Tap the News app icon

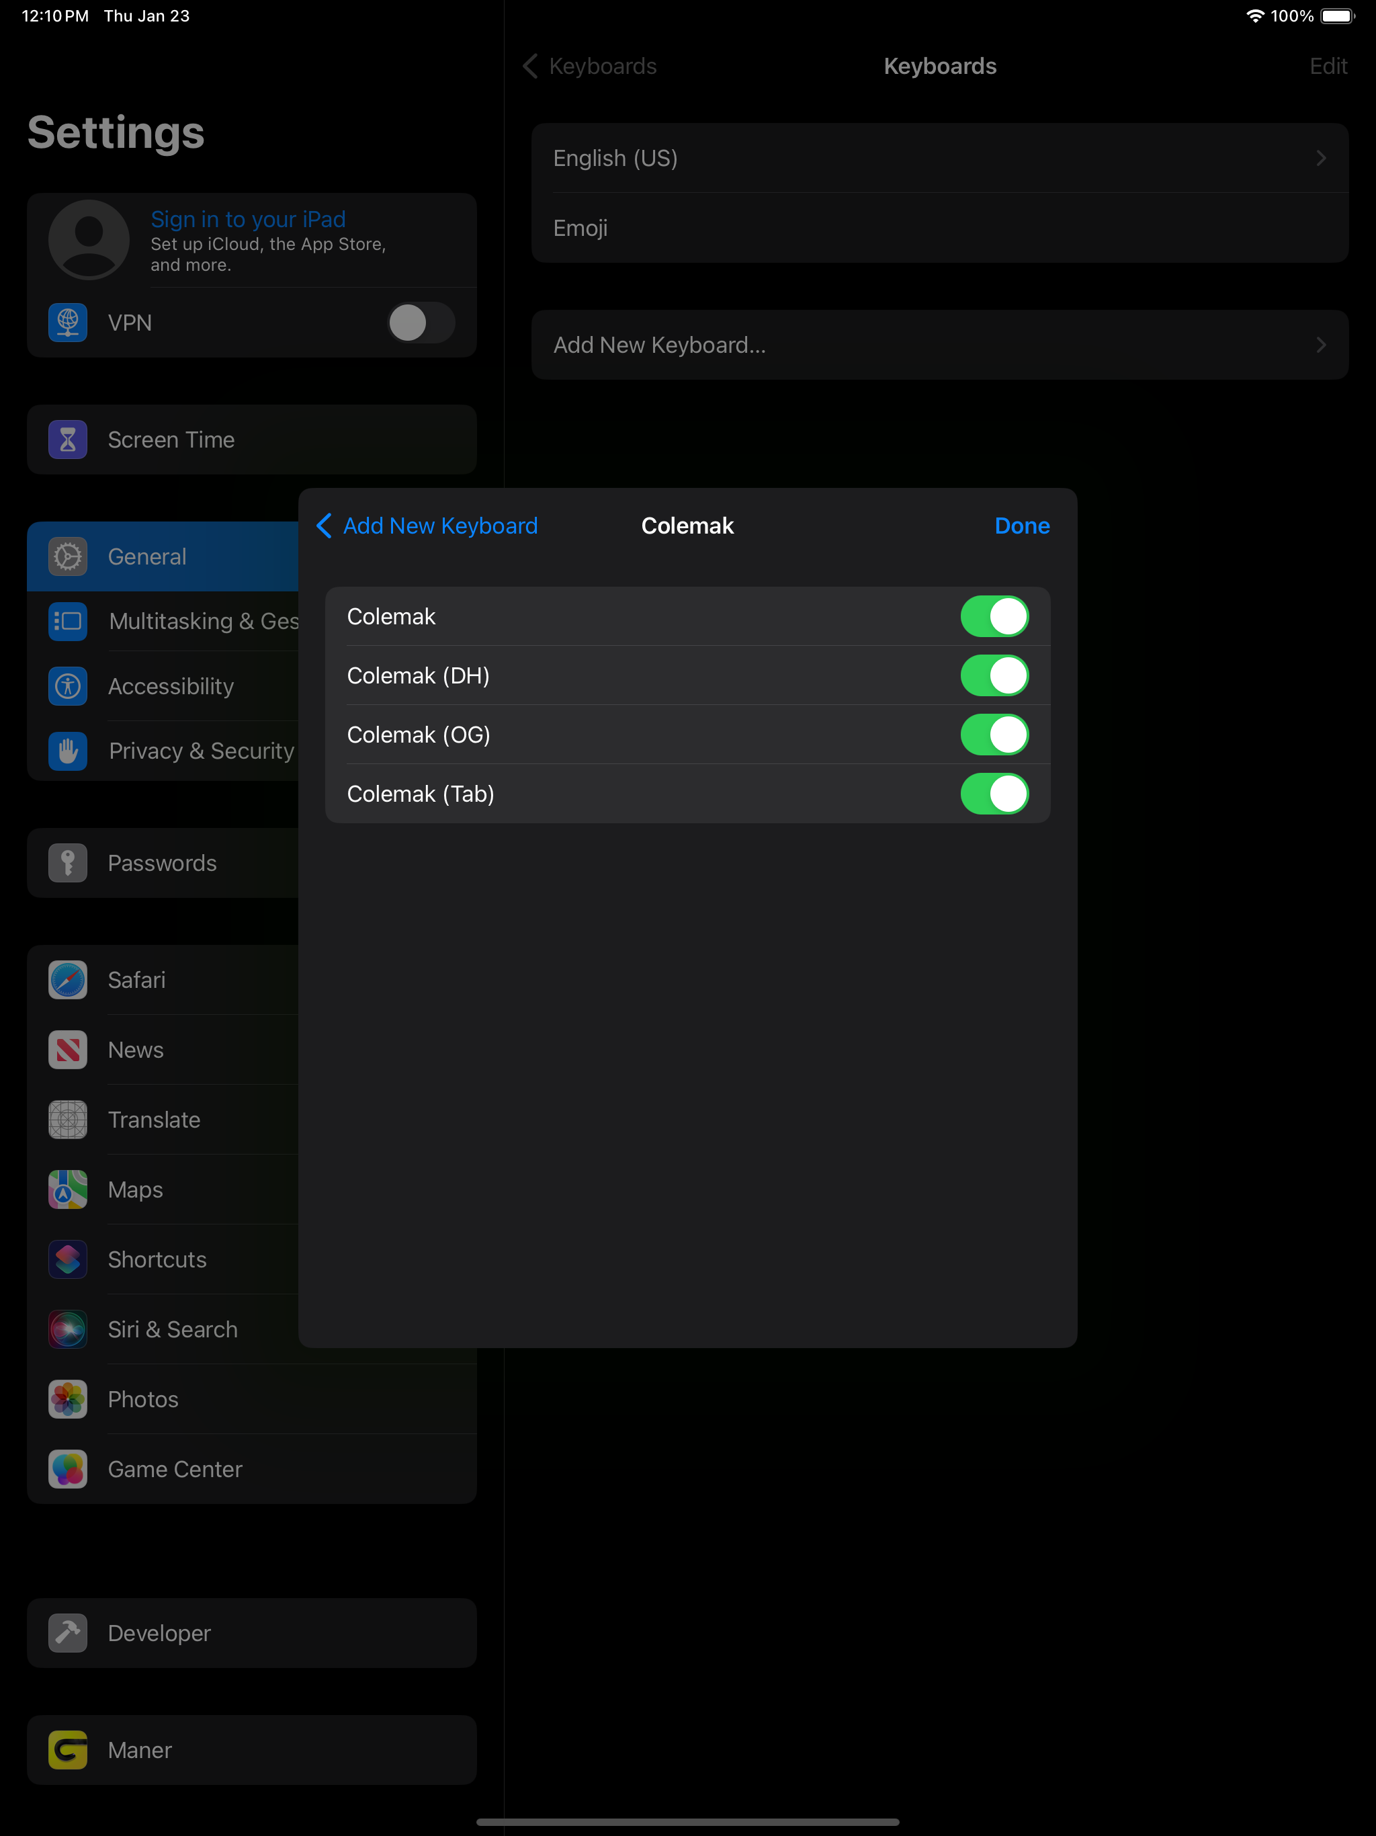point(68,1050)
